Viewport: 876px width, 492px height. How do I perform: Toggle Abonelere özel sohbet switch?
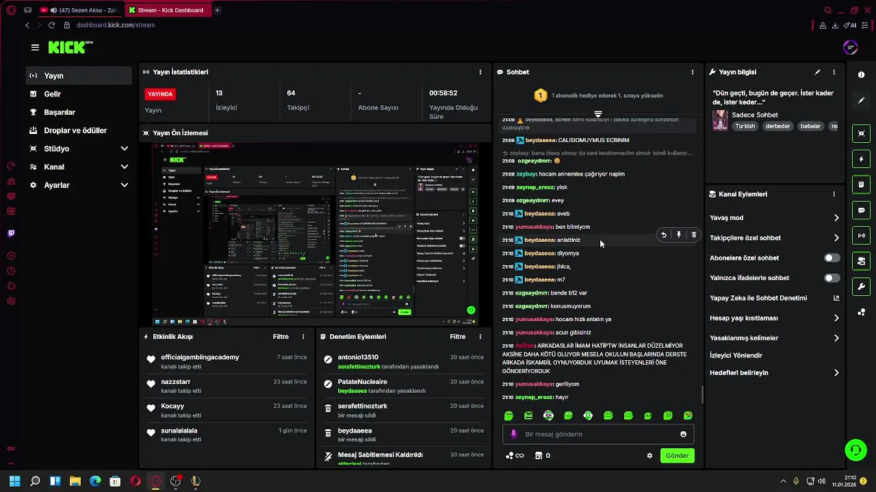832,258
